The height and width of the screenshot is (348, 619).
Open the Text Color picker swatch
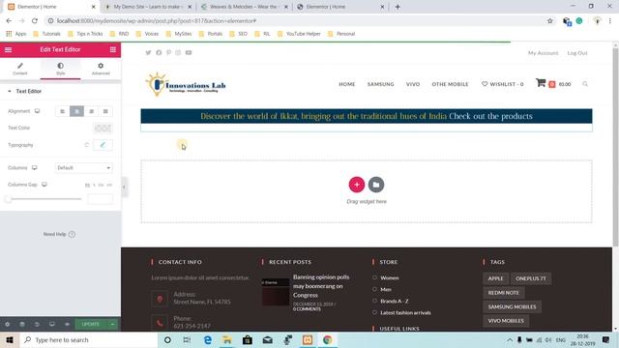pyautogui.click(x=103, y=128)
